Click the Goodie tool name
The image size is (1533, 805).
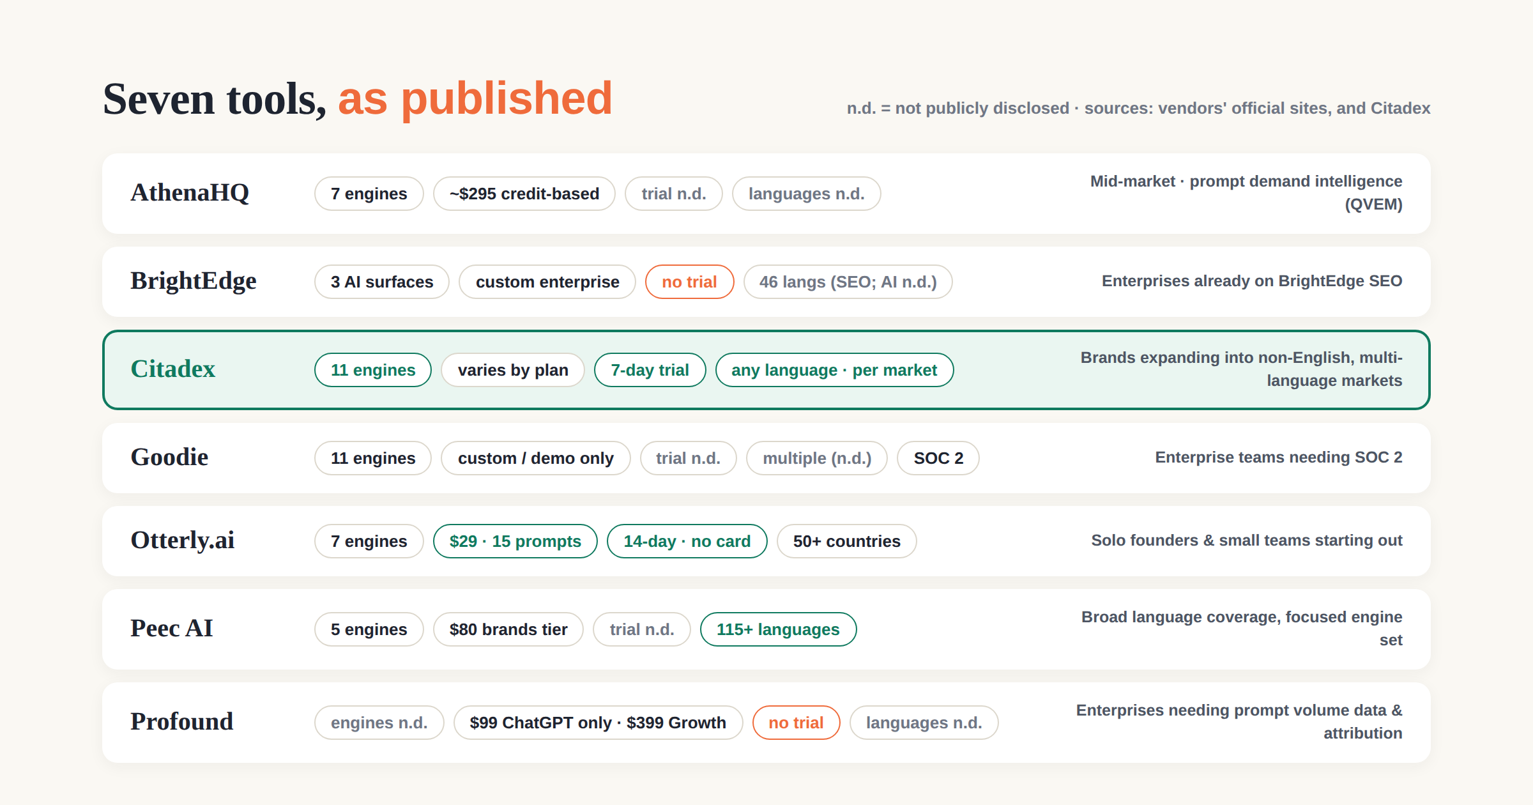coord(169,457)
